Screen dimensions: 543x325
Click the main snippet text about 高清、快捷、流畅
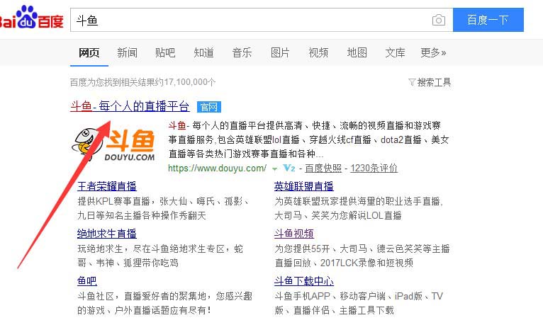pos(308,139)
